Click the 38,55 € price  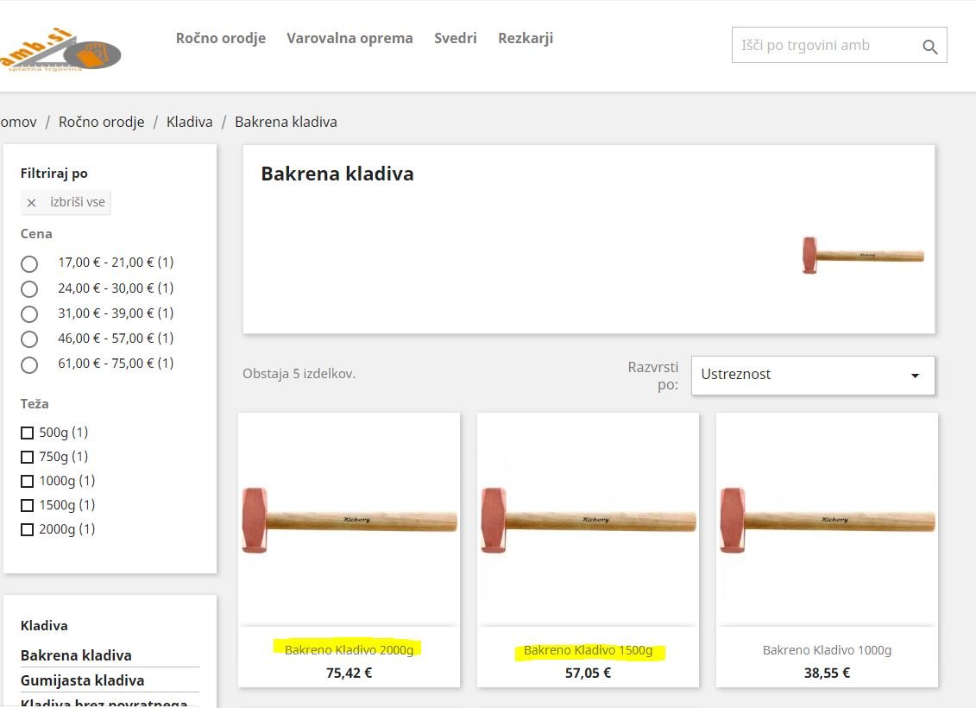(x=828, y=673)
